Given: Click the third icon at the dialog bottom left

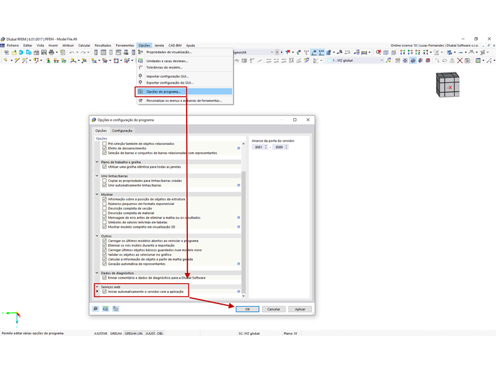Looking at the screenshot, I should [x=116, y=309].
